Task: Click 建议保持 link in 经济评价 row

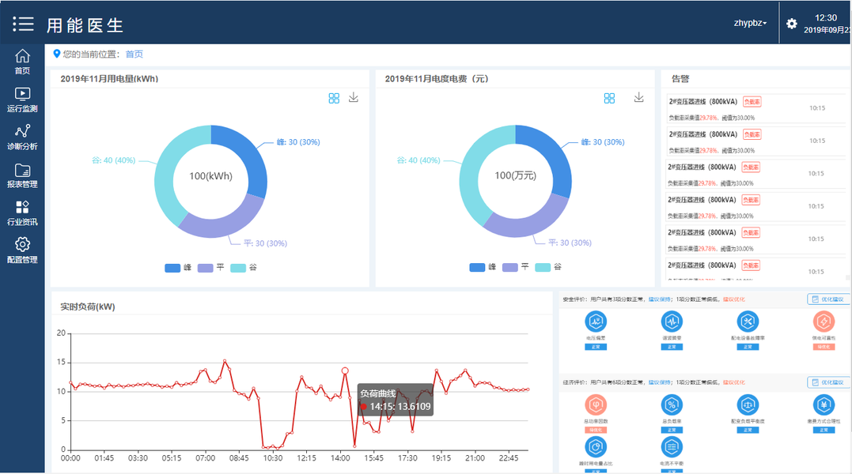Action: [659, 382]
